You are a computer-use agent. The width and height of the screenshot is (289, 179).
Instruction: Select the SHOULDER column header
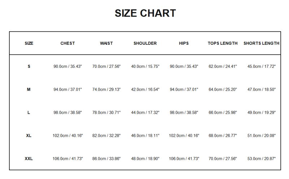(x=145, y=43)
